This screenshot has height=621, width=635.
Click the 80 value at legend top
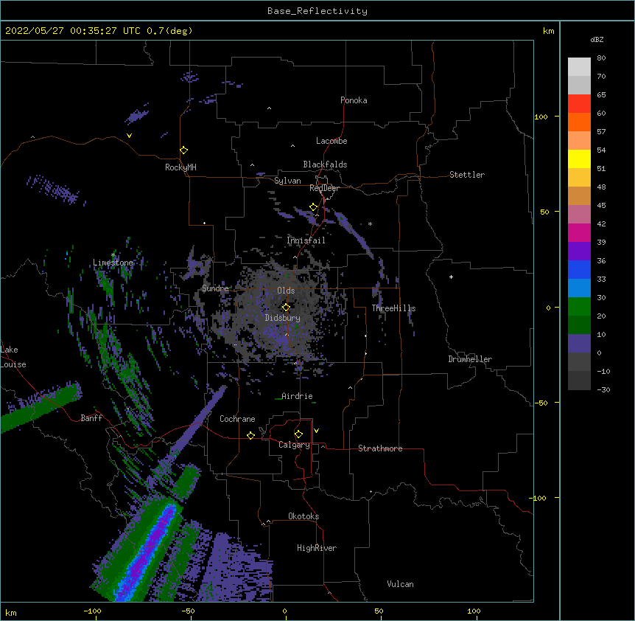pyautogui.click(x=601, y=58)
